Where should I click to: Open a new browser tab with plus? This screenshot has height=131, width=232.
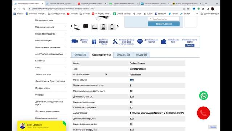click(x=206, y=4)
